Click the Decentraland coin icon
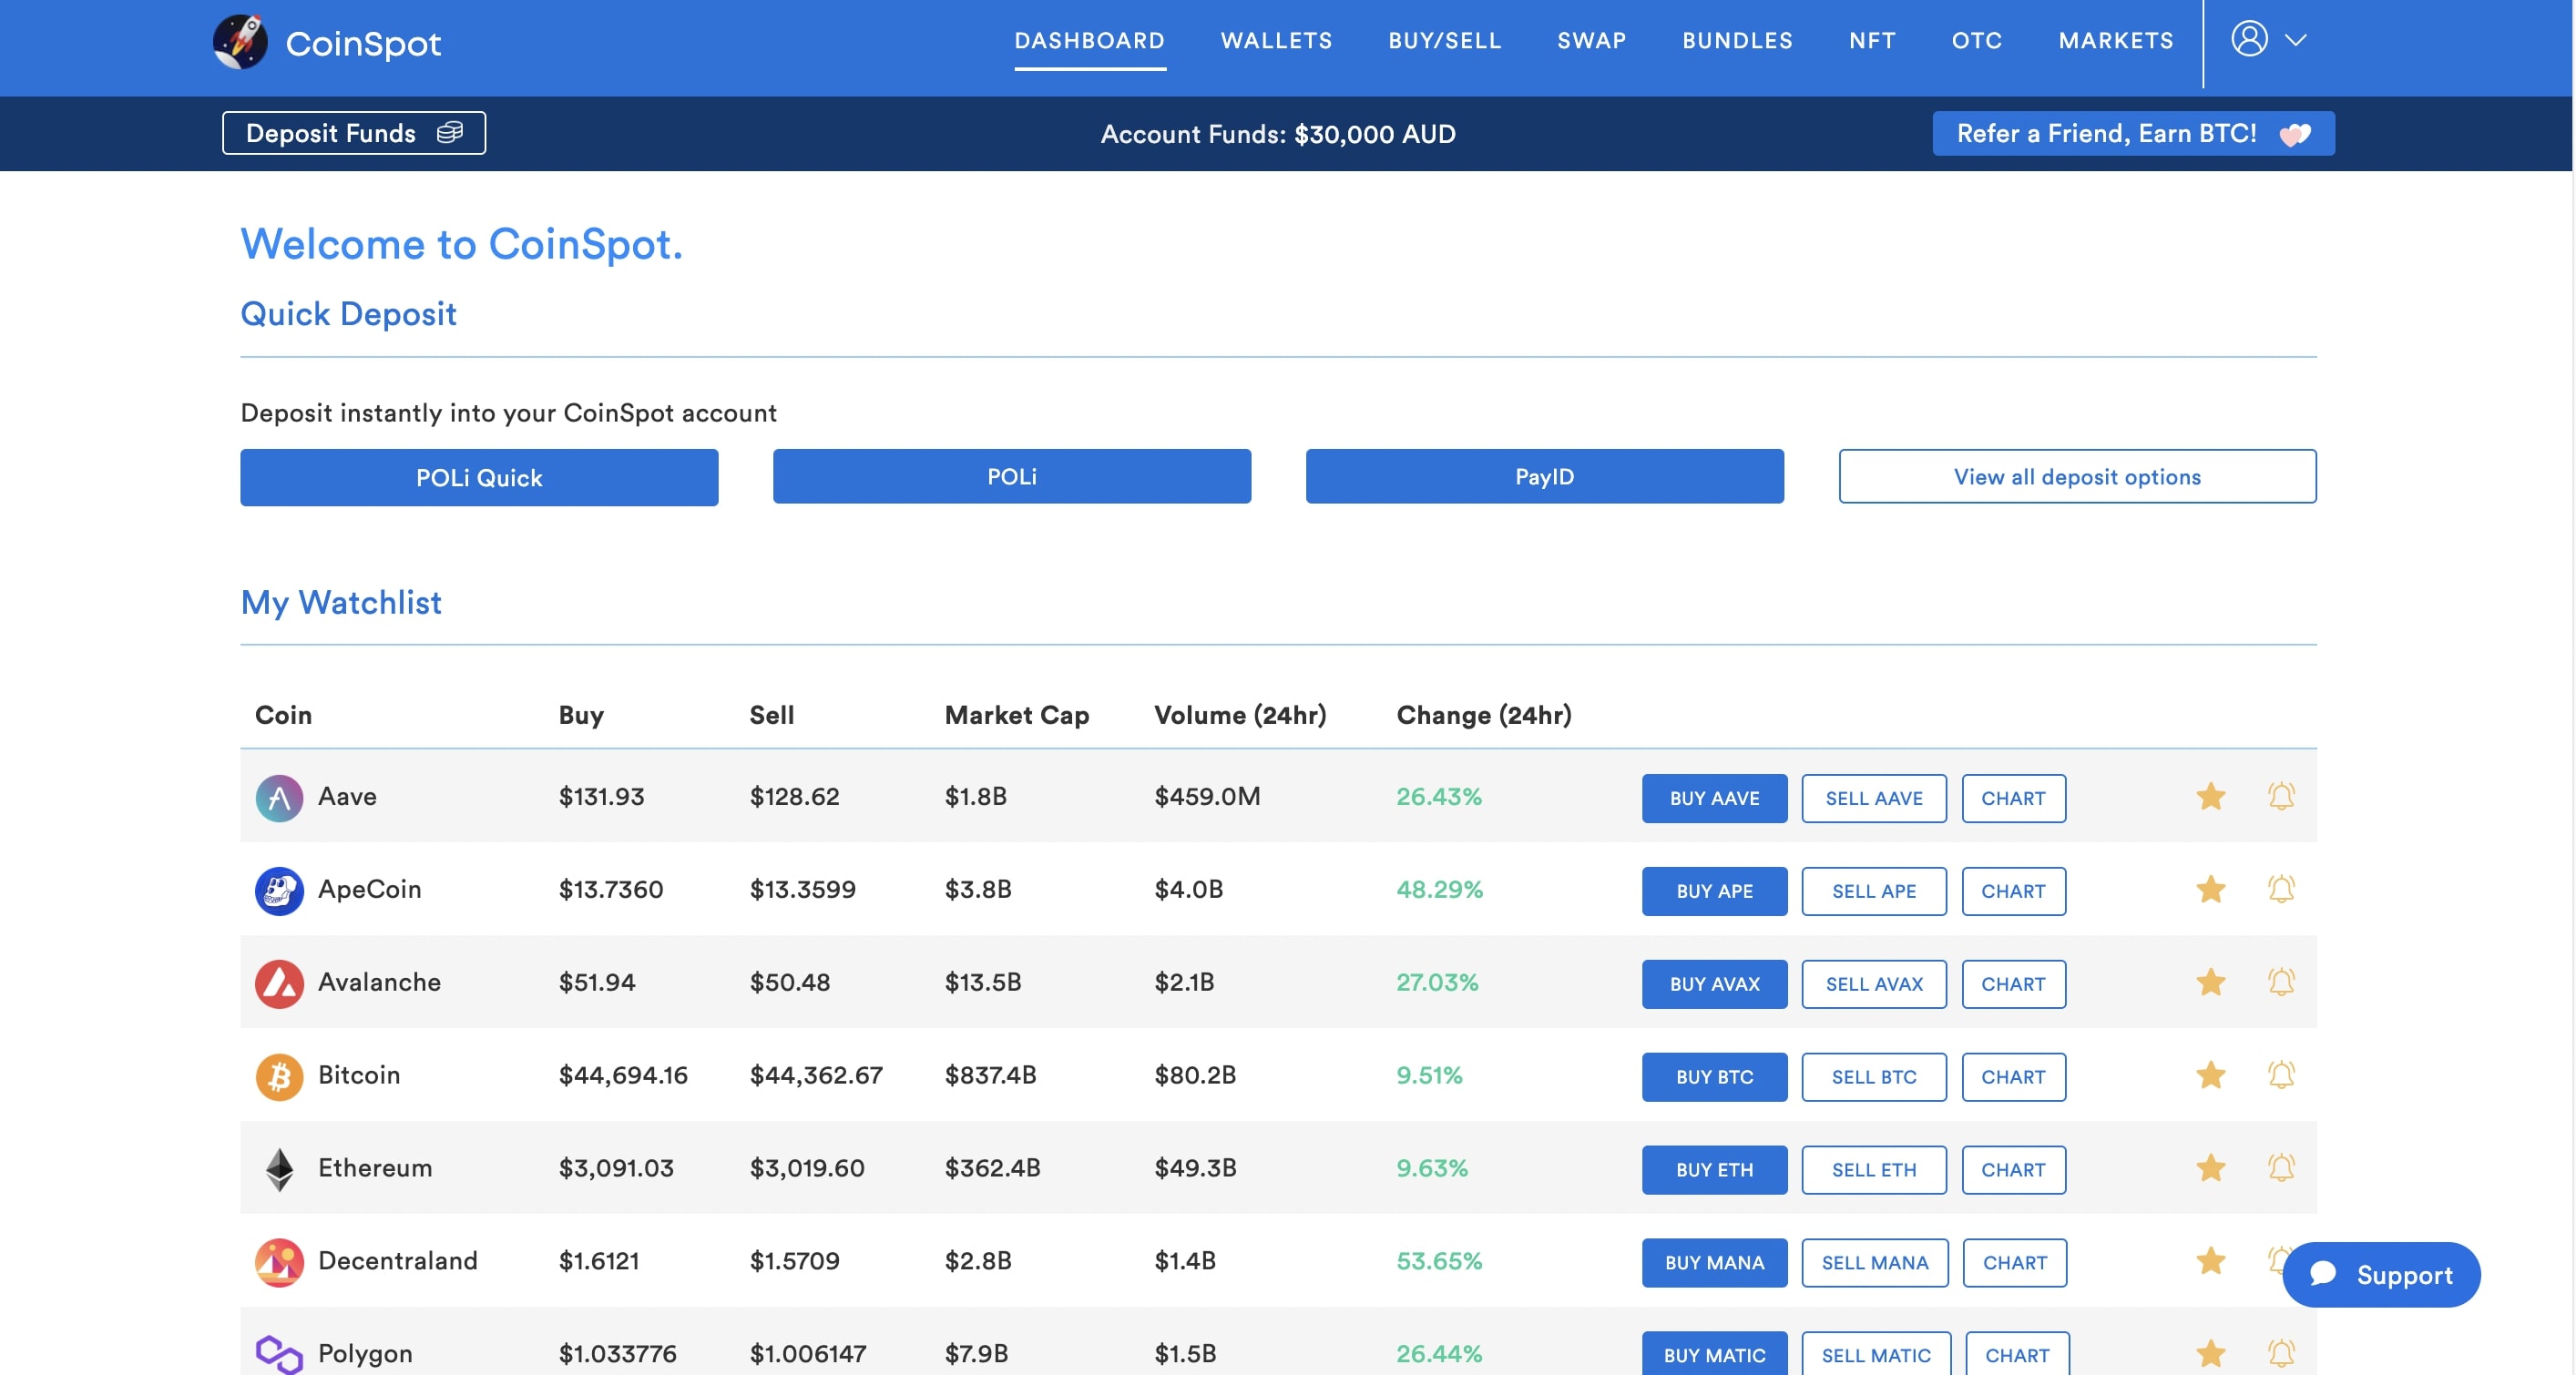 279,1262
